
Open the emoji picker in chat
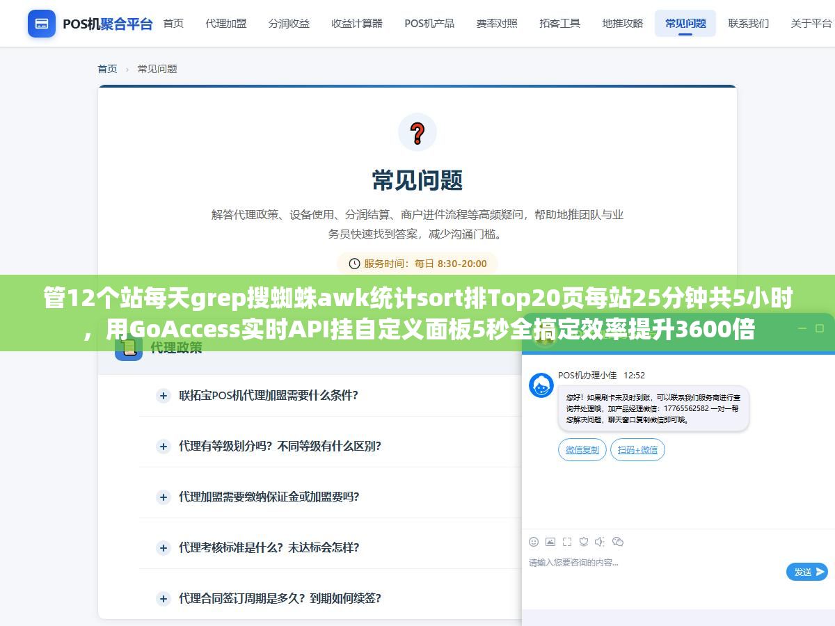coord(534,542)
